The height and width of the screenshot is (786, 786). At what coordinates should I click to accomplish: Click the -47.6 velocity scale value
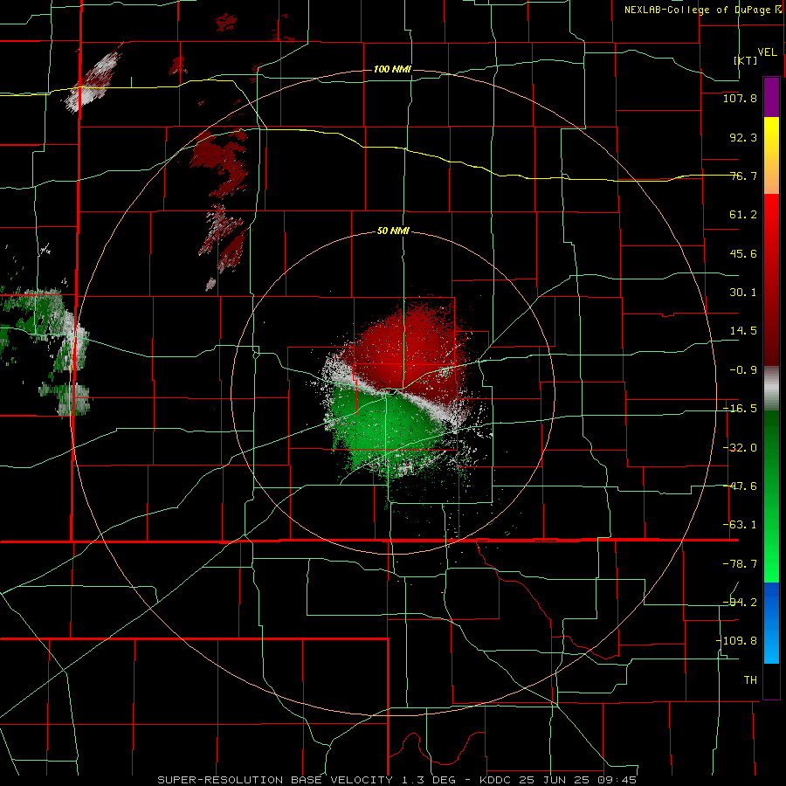pyautogui.click(x=740, y=486)
